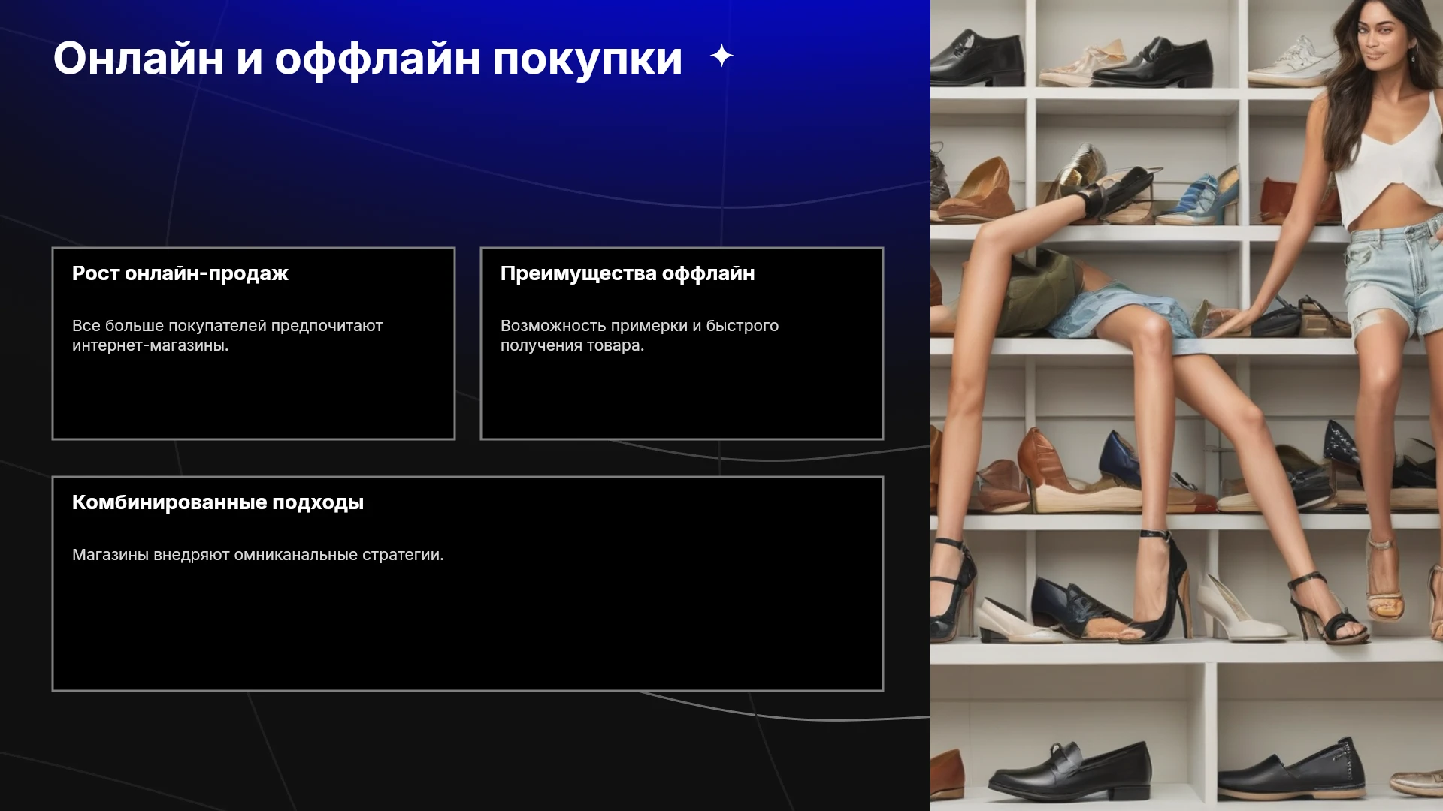Select the "Преимущества оффлайн" card heading
This screenshot has height=811, width=1443.
pos(628,273)
